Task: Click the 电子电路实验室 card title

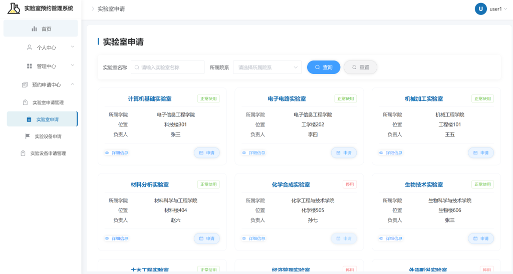Action: 287,98
